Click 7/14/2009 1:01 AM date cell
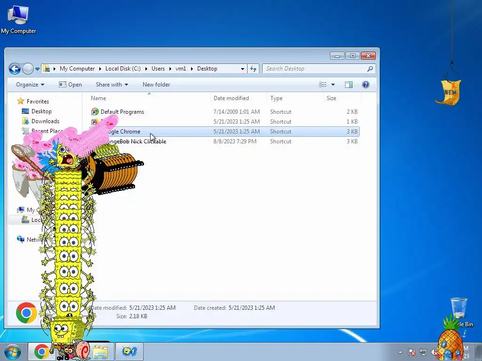Viewport: 482px width, 361px height. pos(236,112)
